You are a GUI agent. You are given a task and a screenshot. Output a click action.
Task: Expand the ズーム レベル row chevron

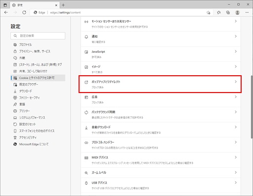tap(236, 172)
